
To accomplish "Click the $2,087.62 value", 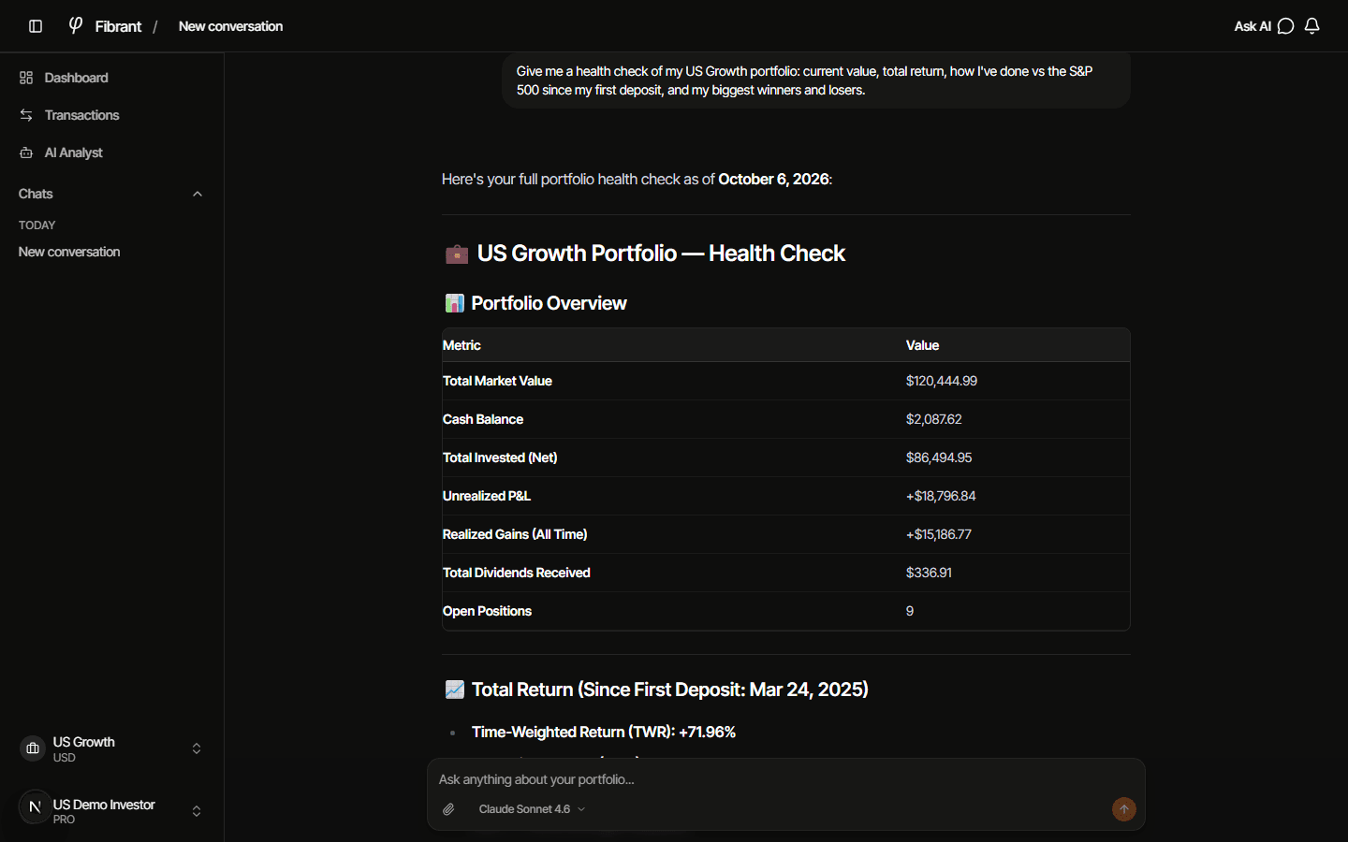I will click(934, 419).
